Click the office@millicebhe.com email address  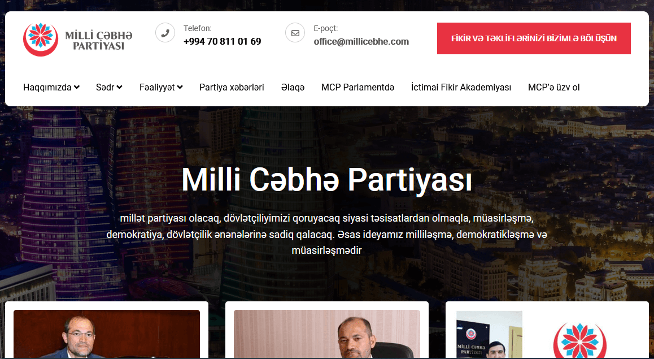tap(361, 41)
